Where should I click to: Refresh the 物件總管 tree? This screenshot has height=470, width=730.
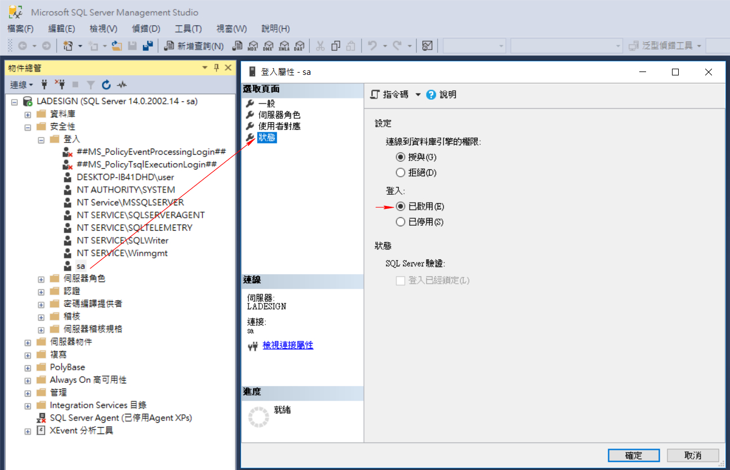(x=106, y=84)
